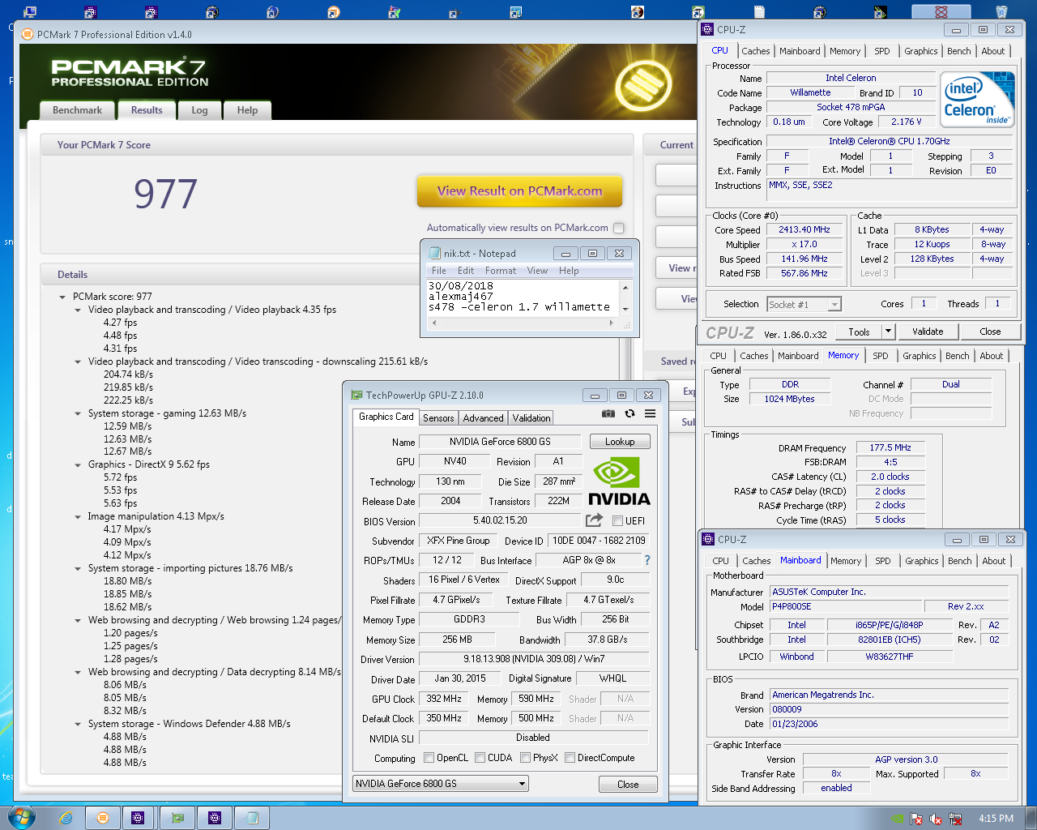Collapse System storage gaming node
The width and height of the screenshot is (1037, 830).
pyautogui.click(x=78, y=413)
